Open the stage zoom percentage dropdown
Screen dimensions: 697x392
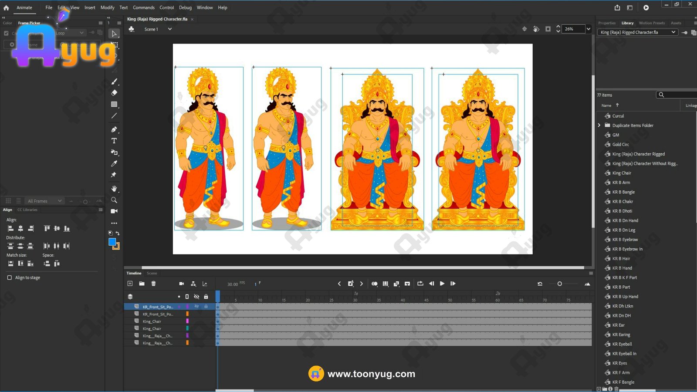tap(588, 29)
